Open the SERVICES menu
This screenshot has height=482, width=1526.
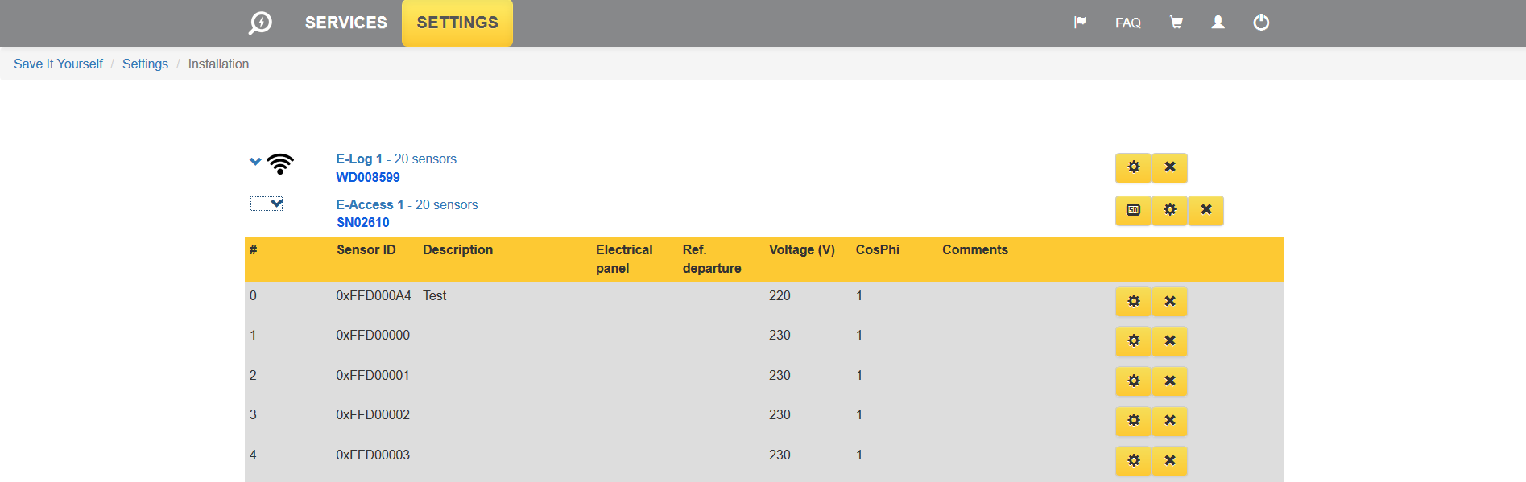345,23
